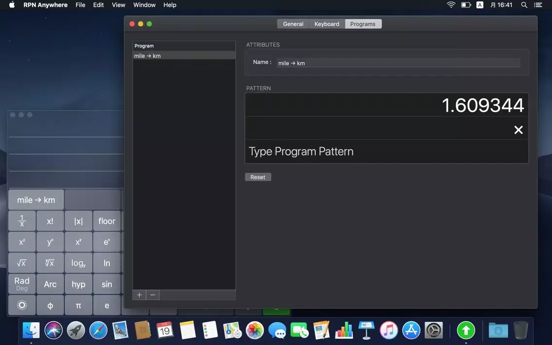The height and width of the screenshot is (345, 552).
Task: Open the Help menu
Action: coord(170,5)
